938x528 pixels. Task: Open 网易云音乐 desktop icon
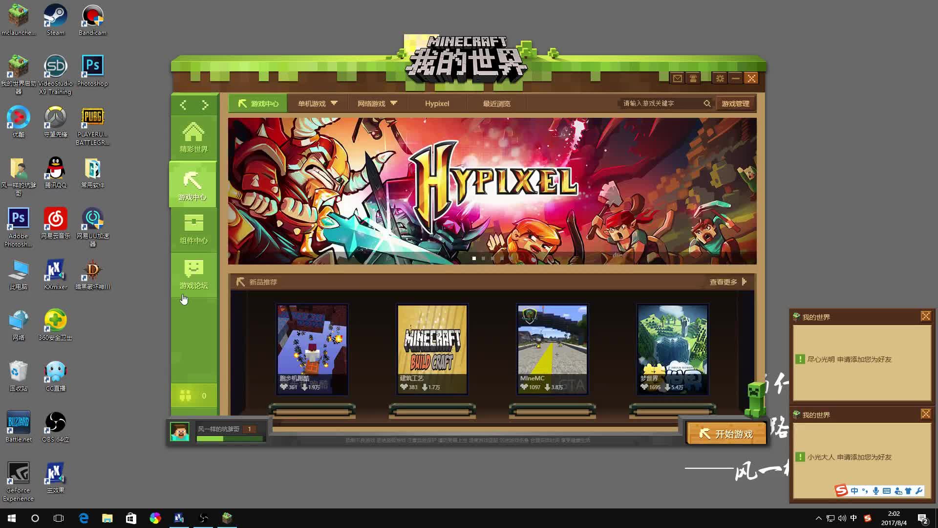pos(55,223)
